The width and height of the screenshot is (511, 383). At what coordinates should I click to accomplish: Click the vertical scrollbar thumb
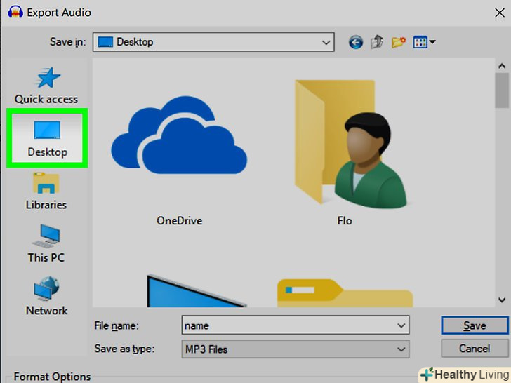click(x=502, y=90)
